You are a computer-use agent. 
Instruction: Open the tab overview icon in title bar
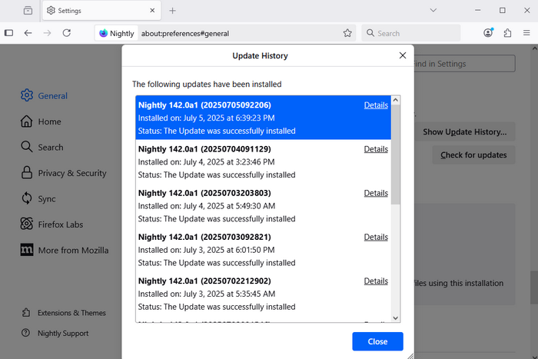pyautogui.click(x=28, y=11)
